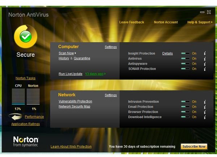Click the Download Intelligence label
The image size is (217, 157).
click(145, 117)
